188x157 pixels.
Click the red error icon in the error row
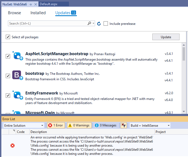[13, 146]
